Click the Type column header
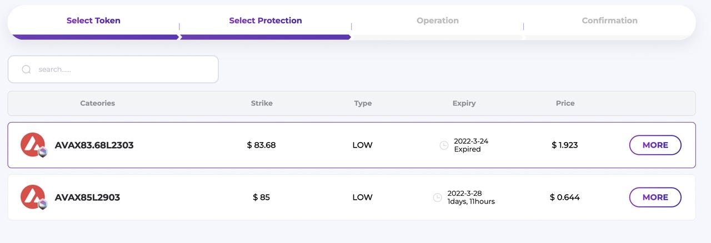Screen dimensions: 711x243 coord(363,103)
